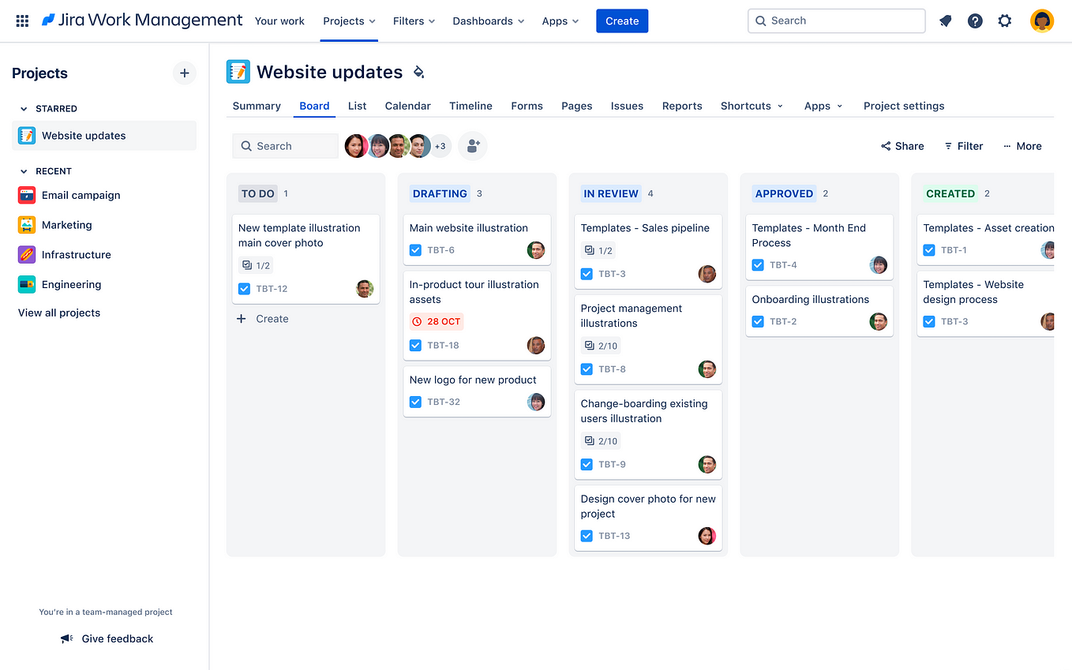The width and height of the screenshot is (1072, 670).
Task: Click the add project plus icon
Action: 184,73
